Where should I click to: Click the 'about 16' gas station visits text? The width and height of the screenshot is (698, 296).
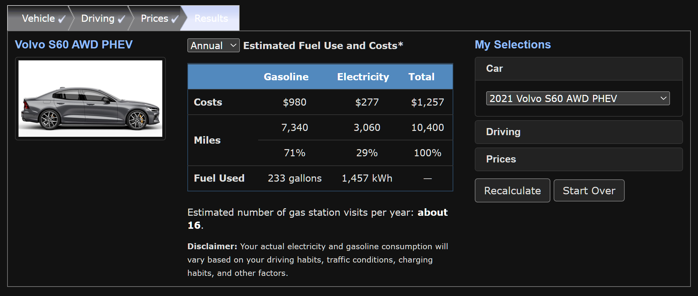[317, 219]
